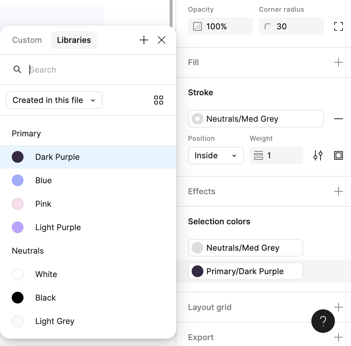This screenshot has height=346, width=351.
Task: Add an effect with plus icon
Action: 338,191
